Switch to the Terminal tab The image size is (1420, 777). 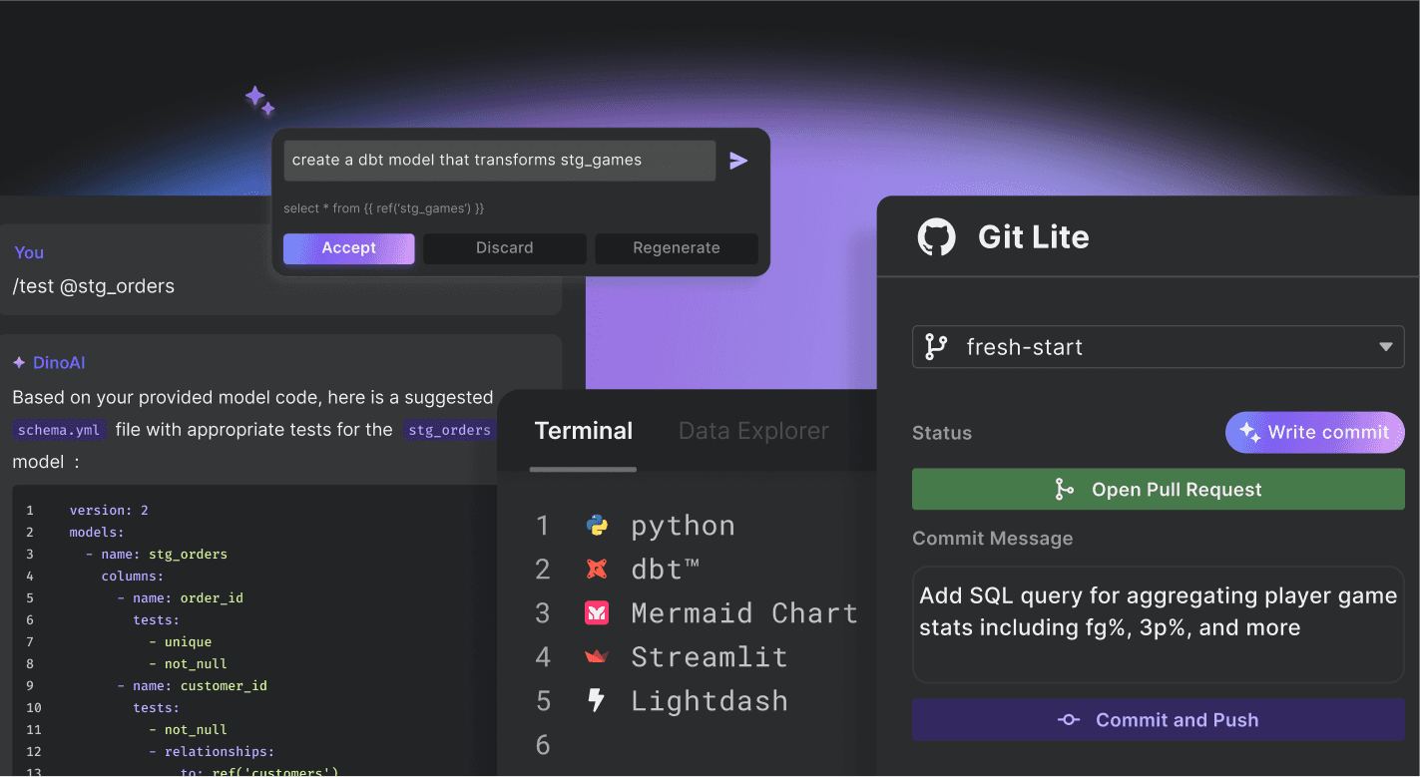pyautogui.click(x=584, y=431)
